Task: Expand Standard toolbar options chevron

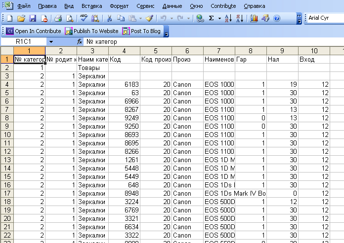Action: pyautogui.click(x=299, y=19)
